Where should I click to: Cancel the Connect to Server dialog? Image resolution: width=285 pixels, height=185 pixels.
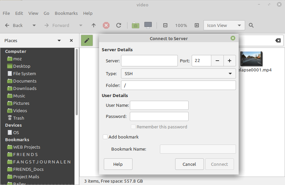(189, 164)
